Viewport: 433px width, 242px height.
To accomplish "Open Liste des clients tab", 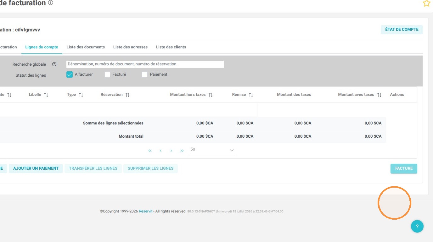I will click(171, 47).
